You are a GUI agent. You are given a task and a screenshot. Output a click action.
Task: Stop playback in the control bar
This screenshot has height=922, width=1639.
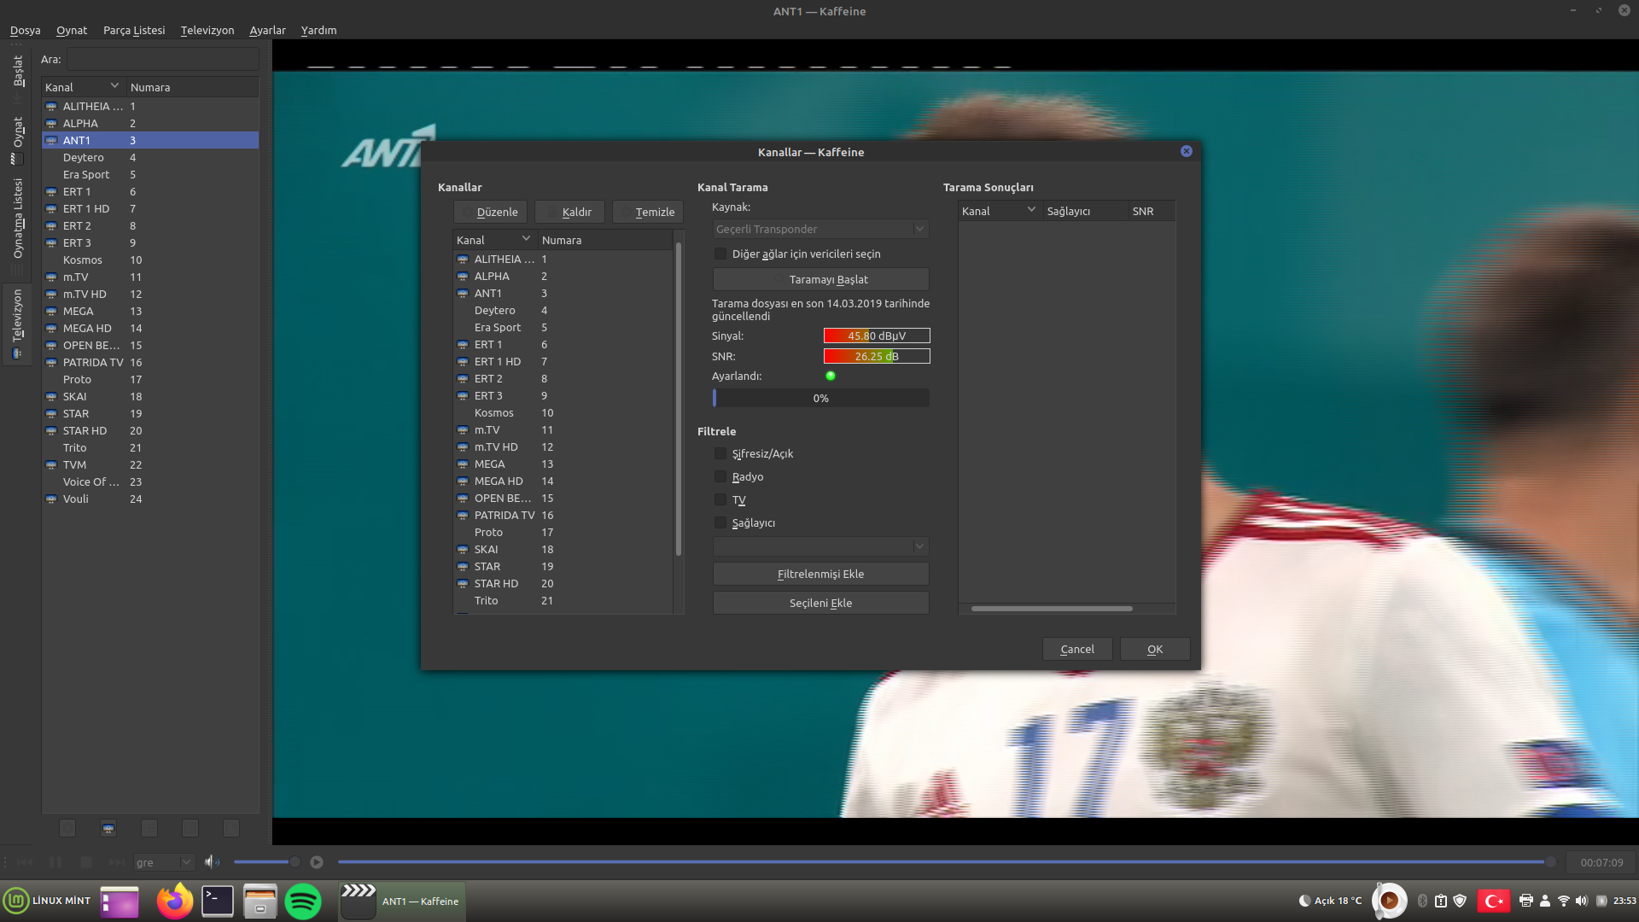coord(86,862)
